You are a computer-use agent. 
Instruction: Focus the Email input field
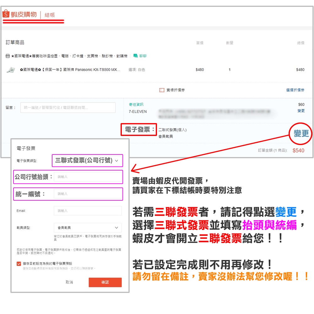pyautogui.click(x=88, y=211)
